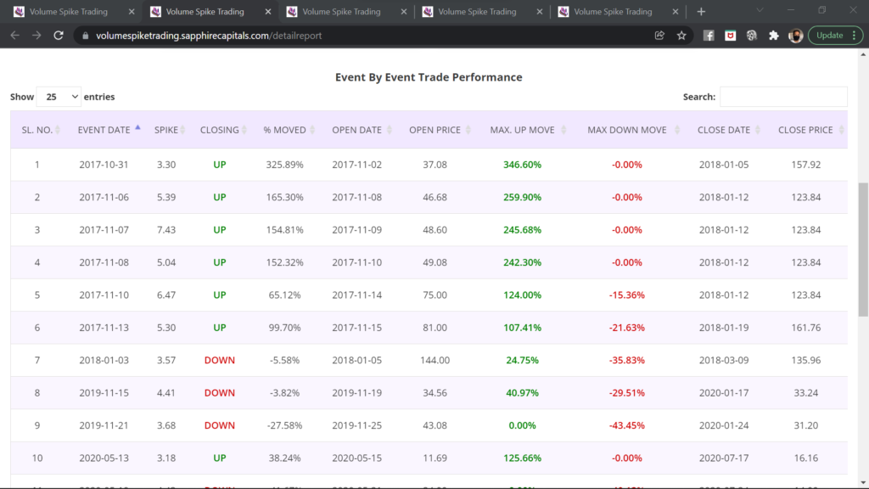869x489 pixels.
Task: Open the McAfee extension icon
Action: [x=730, y=36]
